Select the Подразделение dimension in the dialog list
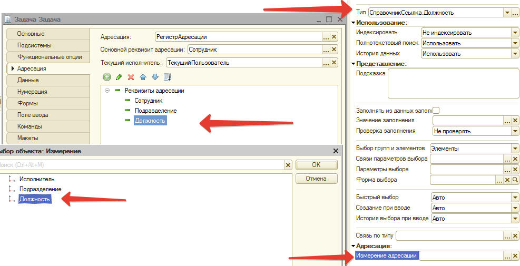Viewport: 520px width, 266px height. (x=41, y=189)
